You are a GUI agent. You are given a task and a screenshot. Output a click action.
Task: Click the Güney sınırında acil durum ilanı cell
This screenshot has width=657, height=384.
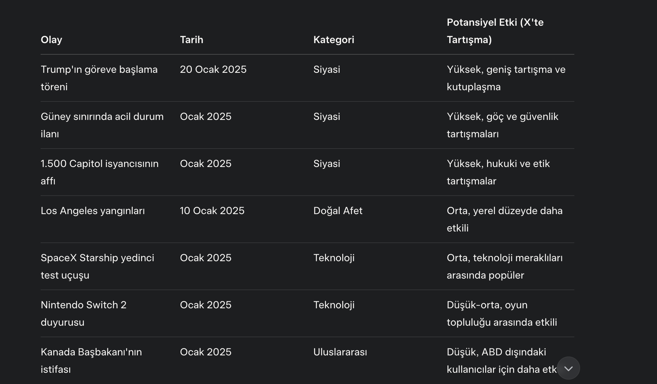pyautogui.click(x=102, y=125)
